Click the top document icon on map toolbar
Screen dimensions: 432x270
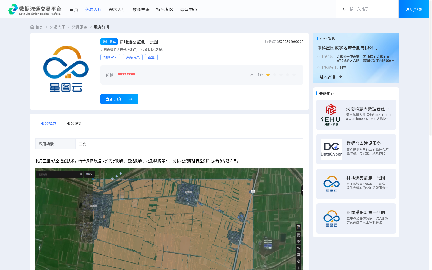tap(299, 227)
